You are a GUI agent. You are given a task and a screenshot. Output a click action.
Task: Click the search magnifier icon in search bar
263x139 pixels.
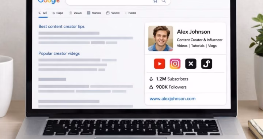pos(164,1)
